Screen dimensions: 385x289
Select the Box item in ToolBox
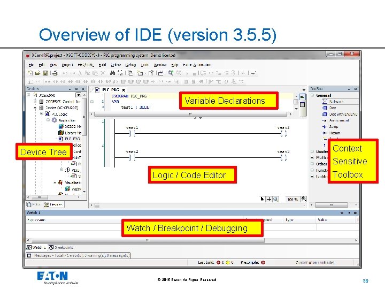point(333,108)
